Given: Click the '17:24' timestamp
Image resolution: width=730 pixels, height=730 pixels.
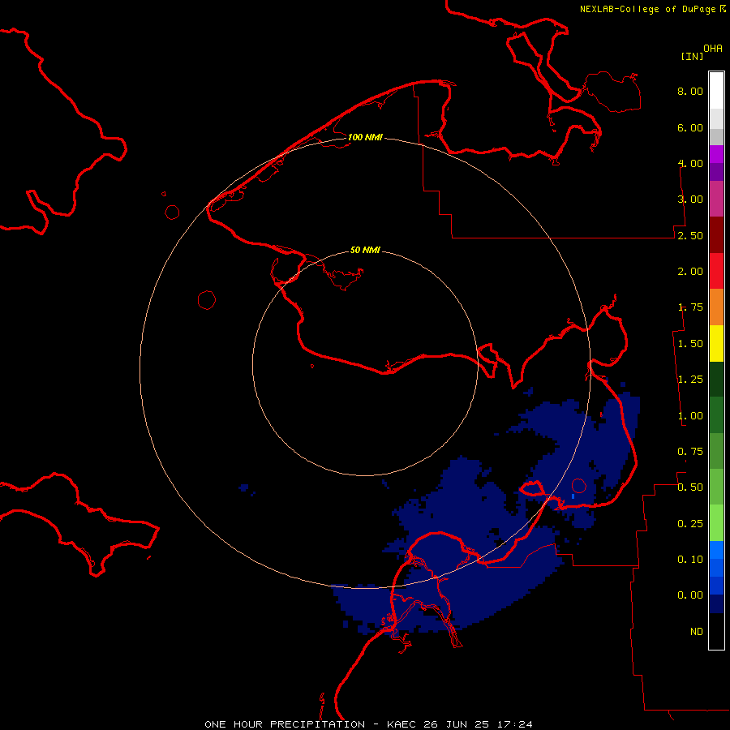Looking at the screenshot, I should [515, 724].
